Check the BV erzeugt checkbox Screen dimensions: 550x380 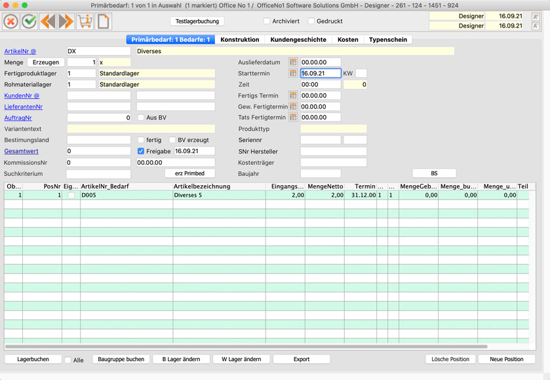pyautogui.click(x=172, y=140)
